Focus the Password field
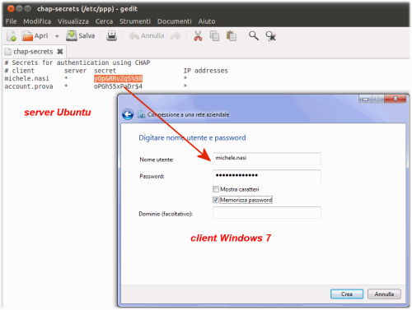 coord(267,175)
